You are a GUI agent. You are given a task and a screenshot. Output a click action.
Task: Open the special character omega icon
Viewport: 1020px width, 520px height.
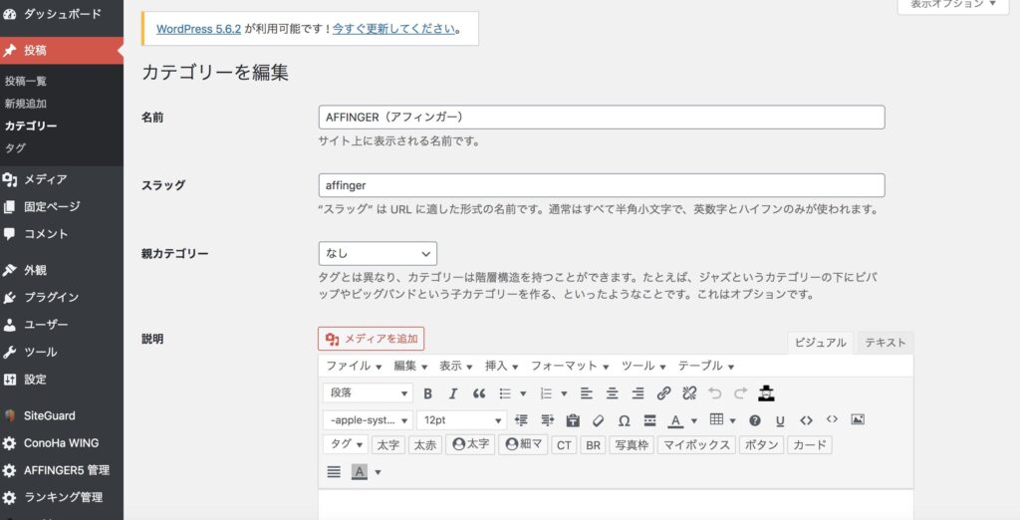(624, 419)
